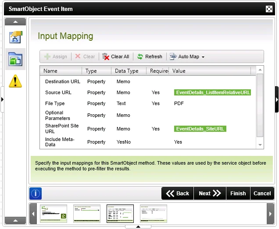This screenshot has height=229, width=279.
Task: Click the Assign toolbar button
Action: 56,56
